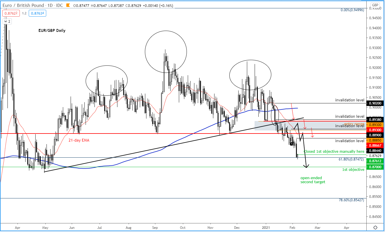The image size is (385, 232).
Task: Select the green 0.87000 price label
Action: click(375, 167)
